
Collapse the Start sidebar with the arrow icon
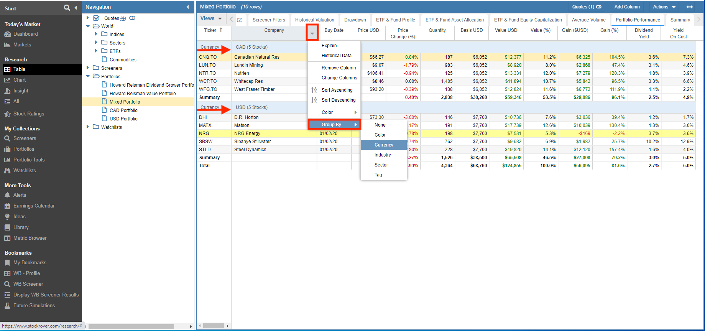click(76, 8)
